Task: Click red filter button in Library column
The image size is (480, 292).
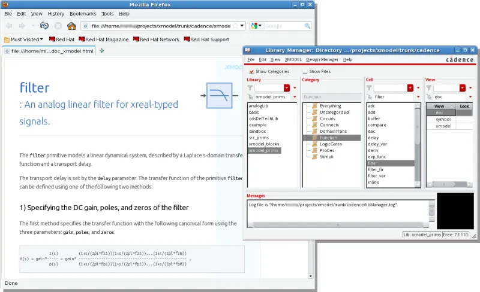Action: pos(287,88)
